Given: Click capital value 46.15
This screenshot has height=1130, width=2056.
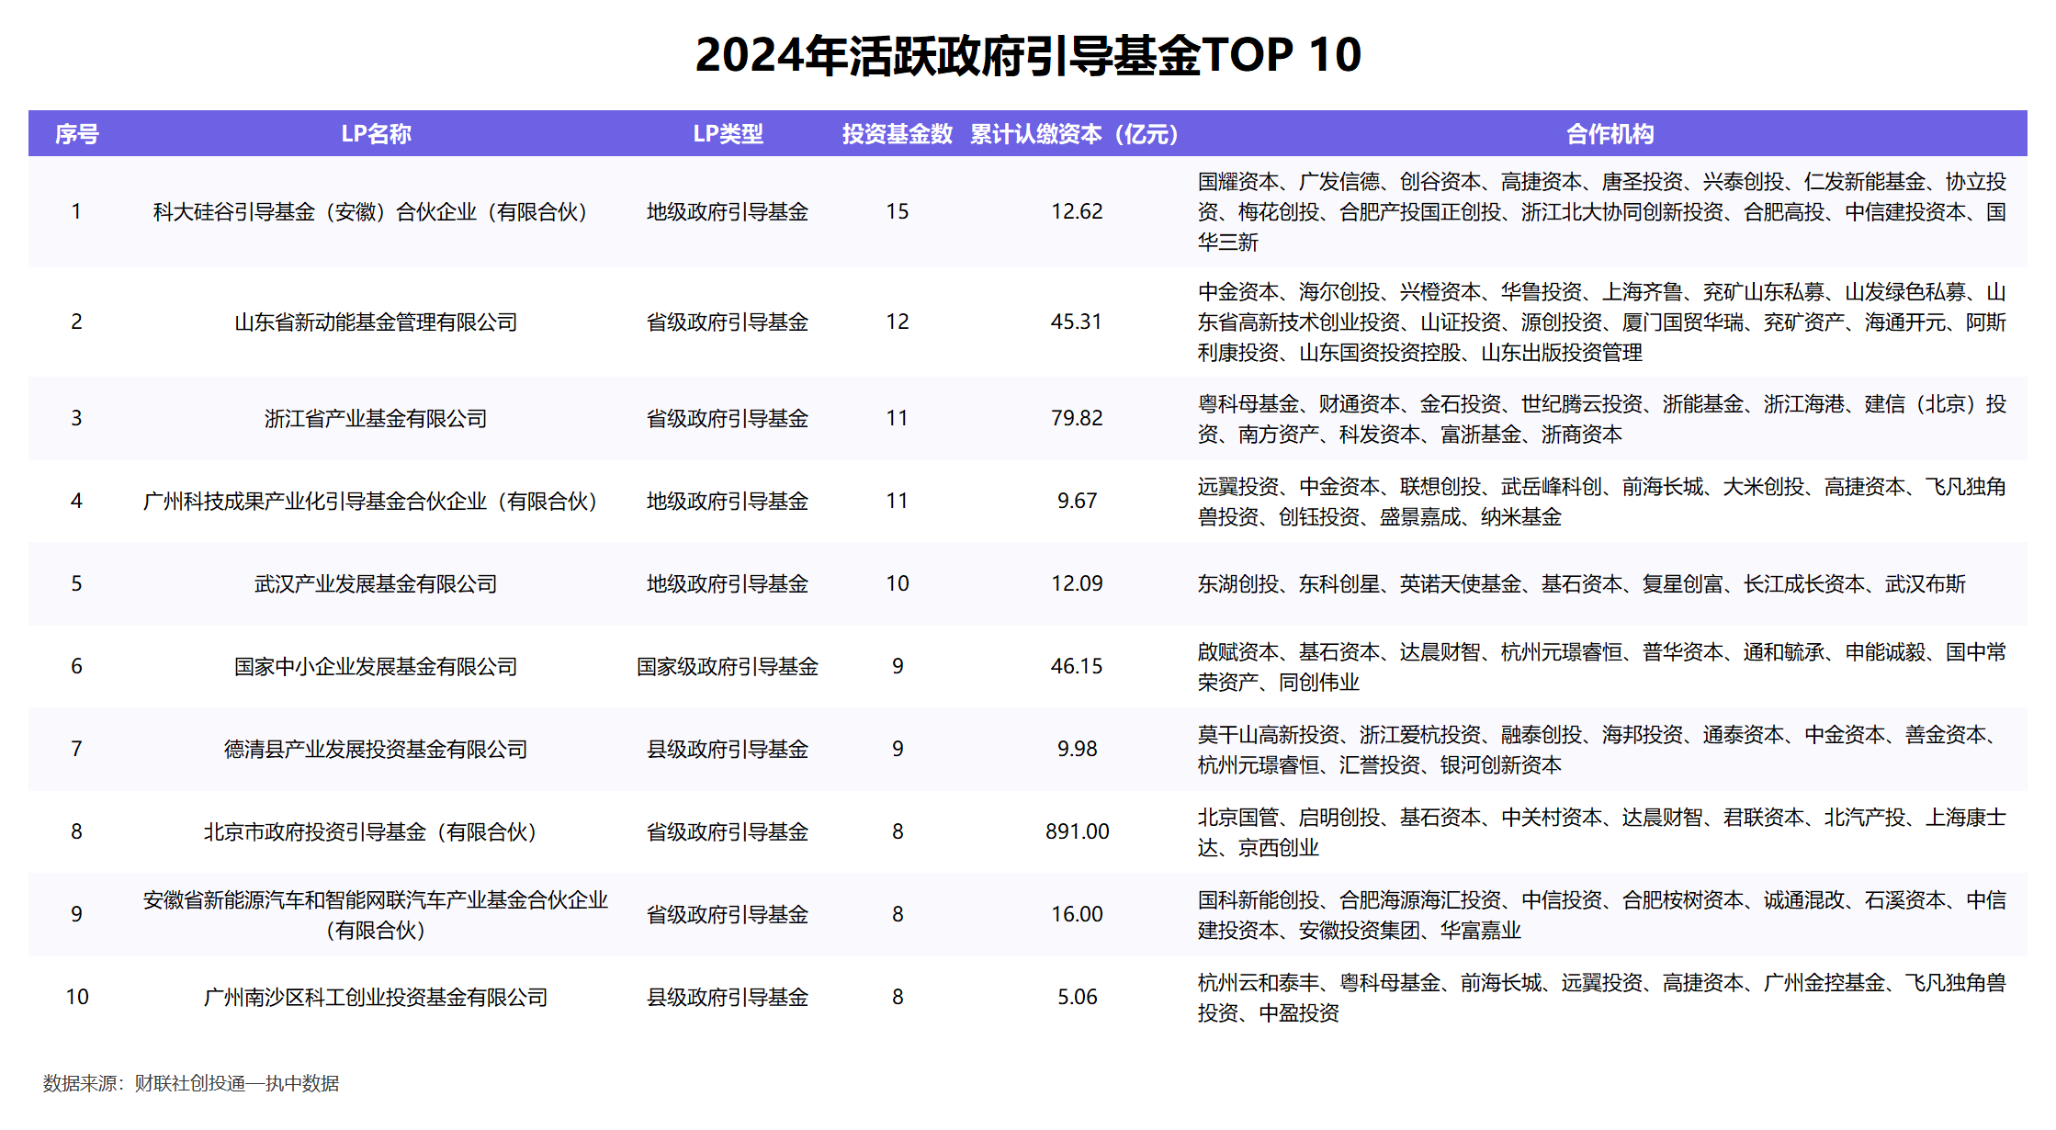Looking at the screenshot, I should coord(1077,667).
